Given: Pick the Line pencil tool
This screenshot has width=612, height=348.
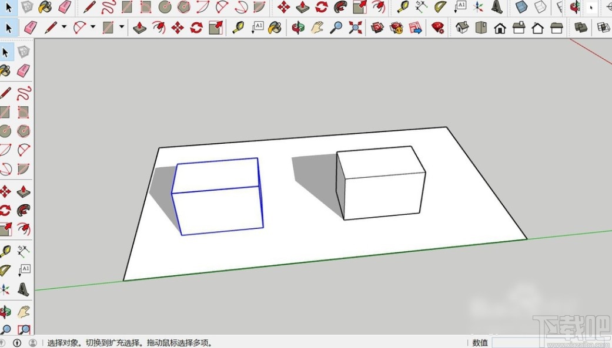Looking at the screenshot, I should [52, 27].
